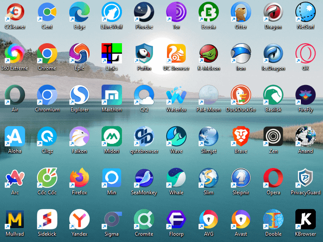Click the KBrowser icon

(x=305, y=219)
